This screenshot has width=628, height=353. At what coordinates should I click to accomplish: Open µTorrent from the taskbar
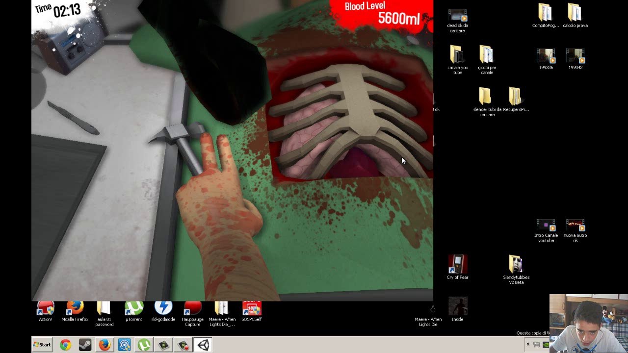(144, 345)
